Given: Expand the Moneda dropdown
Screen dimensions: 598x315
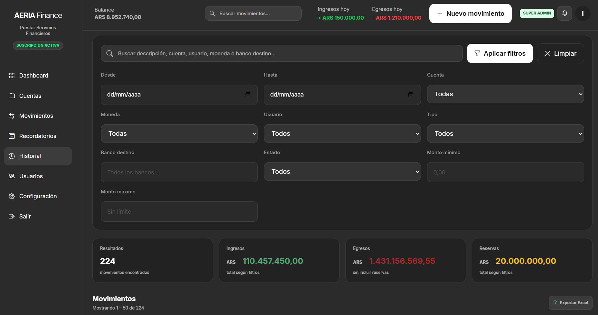Looking at the screenshot, I should (x=179, y=134).
